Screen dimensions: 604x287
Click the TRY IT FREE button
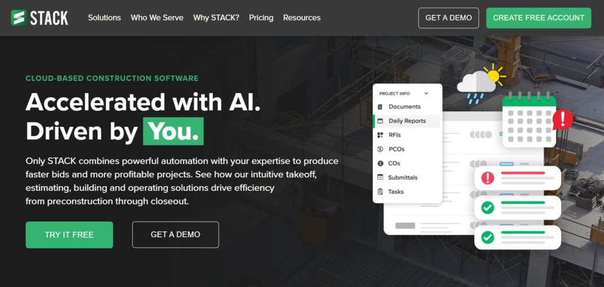[70, 235]
